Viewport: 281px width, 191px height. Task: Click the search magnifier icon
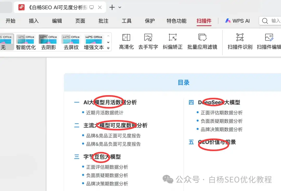coord(265,21)
